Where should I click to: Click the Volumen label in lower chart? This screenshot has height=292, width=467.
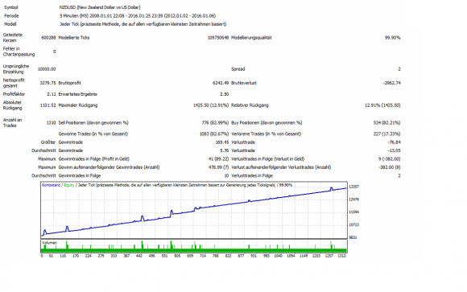(49, 243)
